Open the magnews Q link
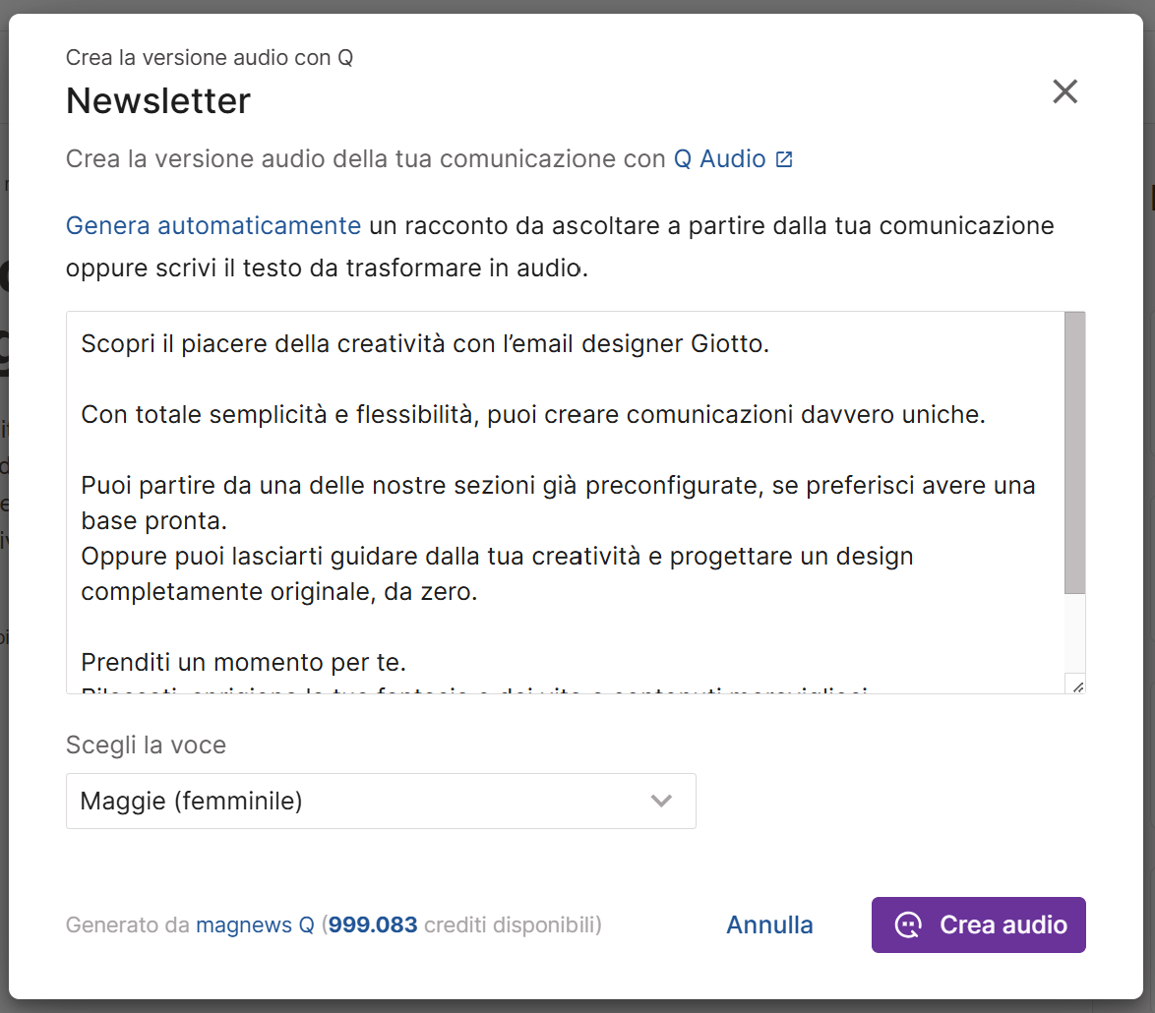1155x1013 pixels. pyautogui.click(x=255, y=925)
